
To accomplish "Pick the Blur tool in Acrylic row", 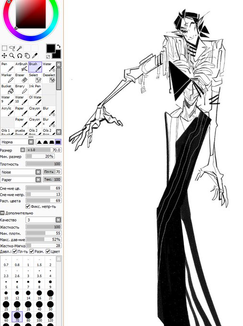I will [49, 111].
